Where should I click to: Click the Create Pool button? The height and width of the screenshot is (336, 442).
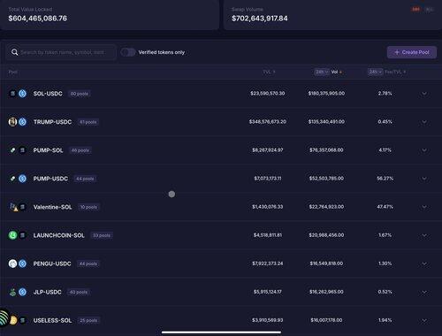tap(412, 52)
